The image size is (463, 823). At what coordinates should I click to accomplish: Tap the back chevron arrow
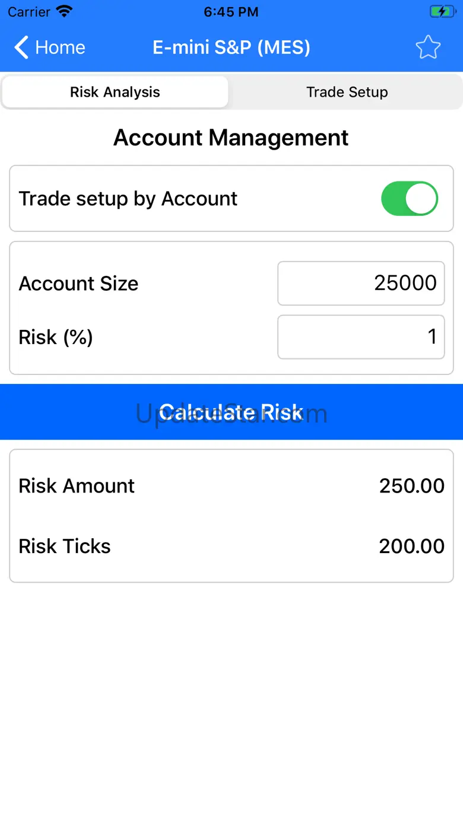point(21,47)
